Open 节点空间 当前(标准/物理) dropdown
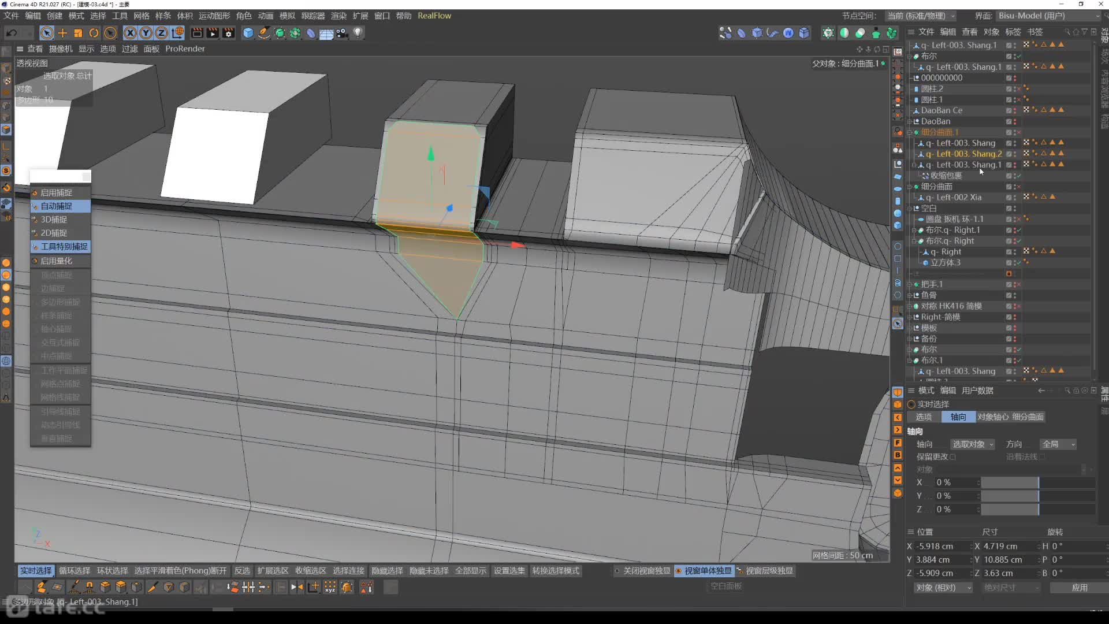Image resolution: width=1109 pixels, height=624 pixels. click(921, 16)
